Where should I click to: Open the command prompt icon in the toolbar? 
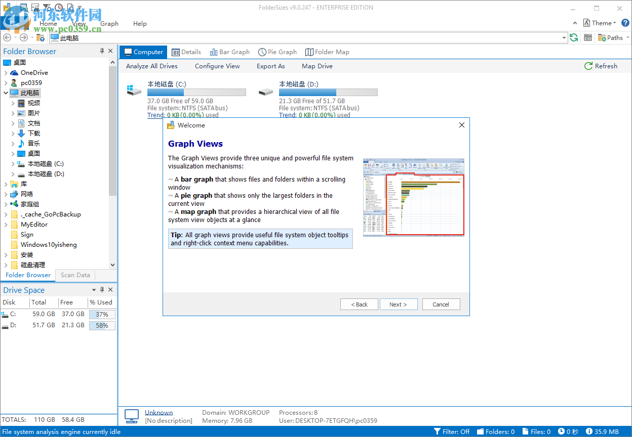point(587,37)
